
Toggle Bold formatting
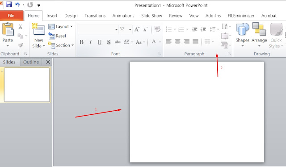click(81, 42)
